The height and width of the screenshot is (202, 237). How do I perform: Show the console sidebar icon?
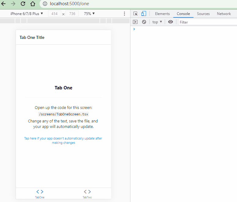pyautogui.click(x=135, y=22)
